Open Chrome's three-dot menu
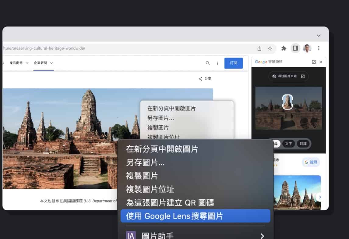Viewport: 349px width, 239px height. point(319,48)
